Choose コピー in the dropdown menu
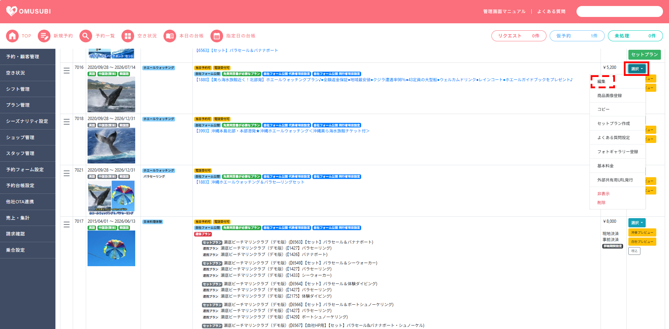This screenshot has height=329, width=669. (603, 109)
